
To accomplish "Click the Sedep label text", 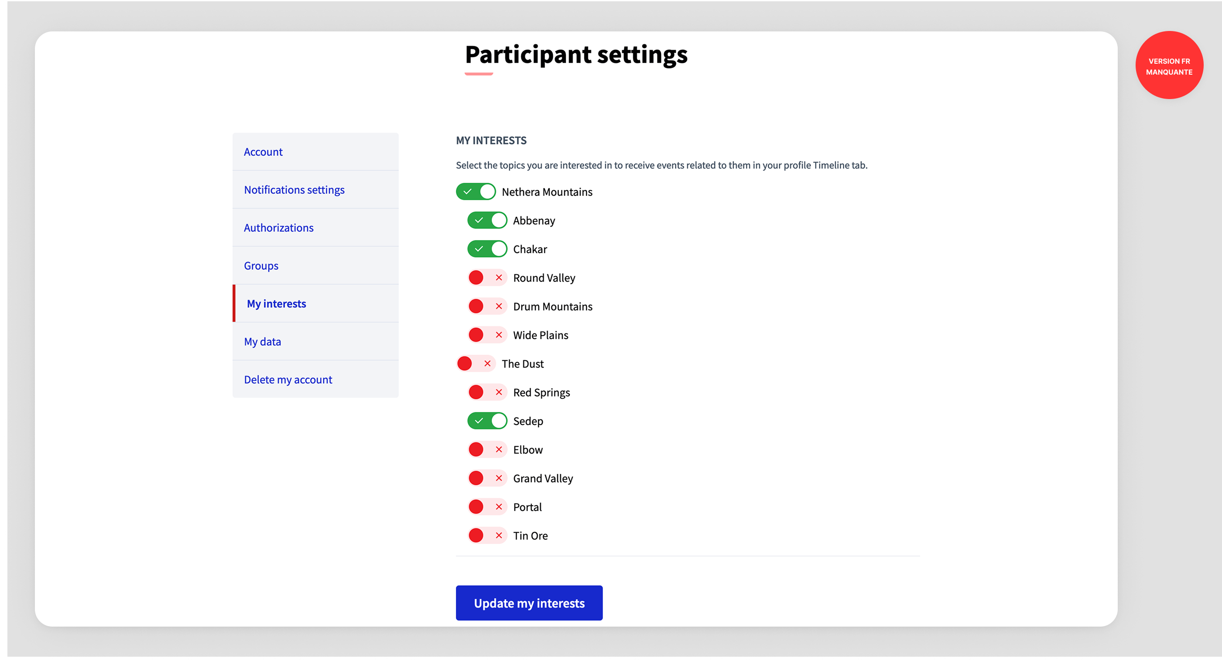I will coord(528,422).
